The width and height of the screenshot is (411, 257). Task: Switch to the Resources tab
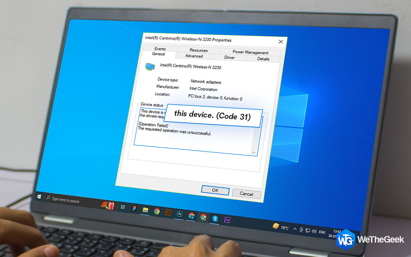[199, 50]
